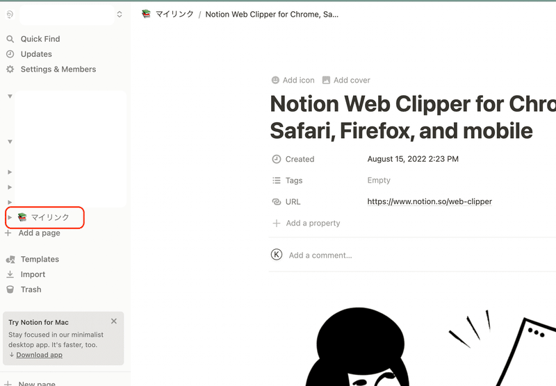Click the Templates shapes icon
This screenshot has height=386, width=556.
[x=10, y=260]
